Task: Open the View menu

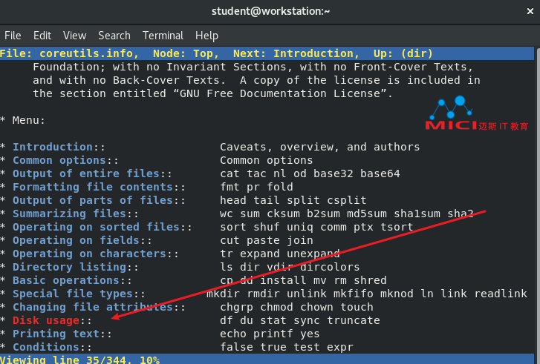Action: pyautogui.click(x=74, y=36)
